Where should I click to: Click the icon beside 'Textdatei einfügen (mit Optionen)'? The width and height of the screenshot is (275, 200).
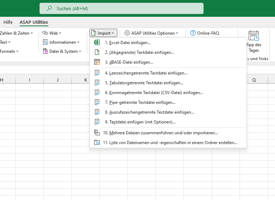pyautogui.click(x=97, y=122)
